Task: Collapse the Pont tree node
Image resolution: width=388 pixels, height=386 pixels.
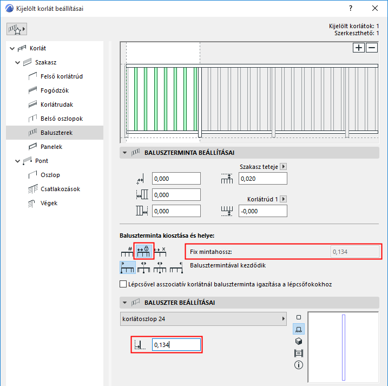Action: tap(17, 161)
